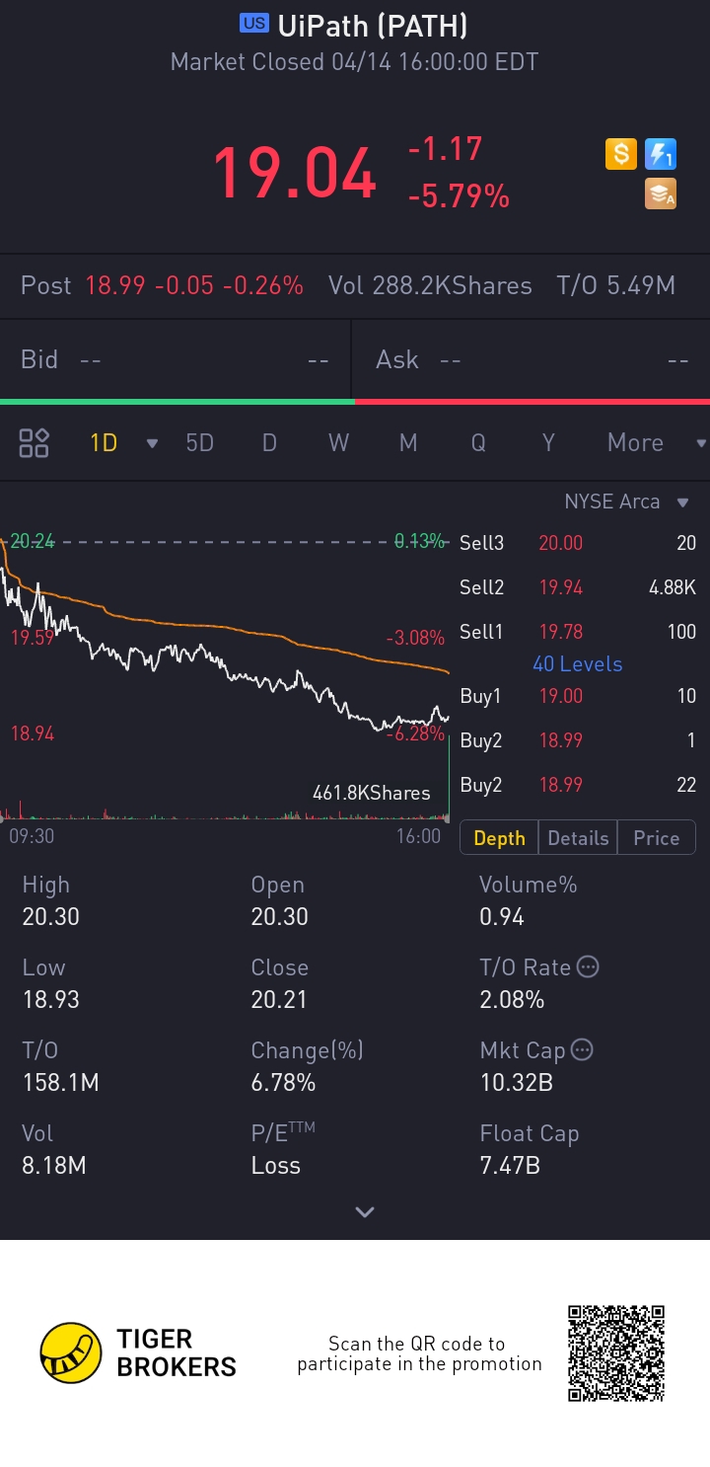Tap the T/O Rate 2.08% value
Image resolution: width=710 pixels, height=1467 pixels.
click(512, 1000)
